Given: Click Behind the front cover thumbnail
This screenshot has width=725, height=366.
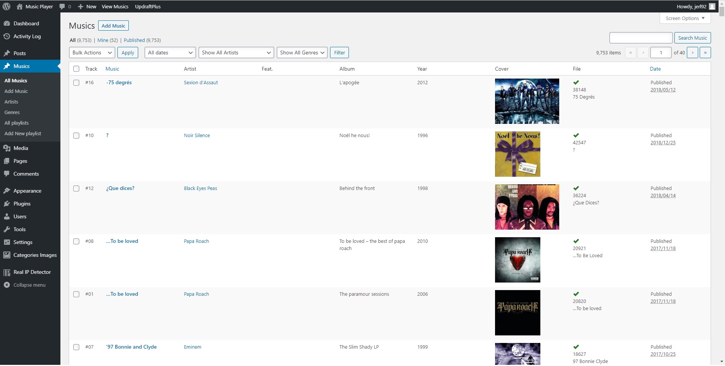Looking at the screenshot, I should (527, 207).
